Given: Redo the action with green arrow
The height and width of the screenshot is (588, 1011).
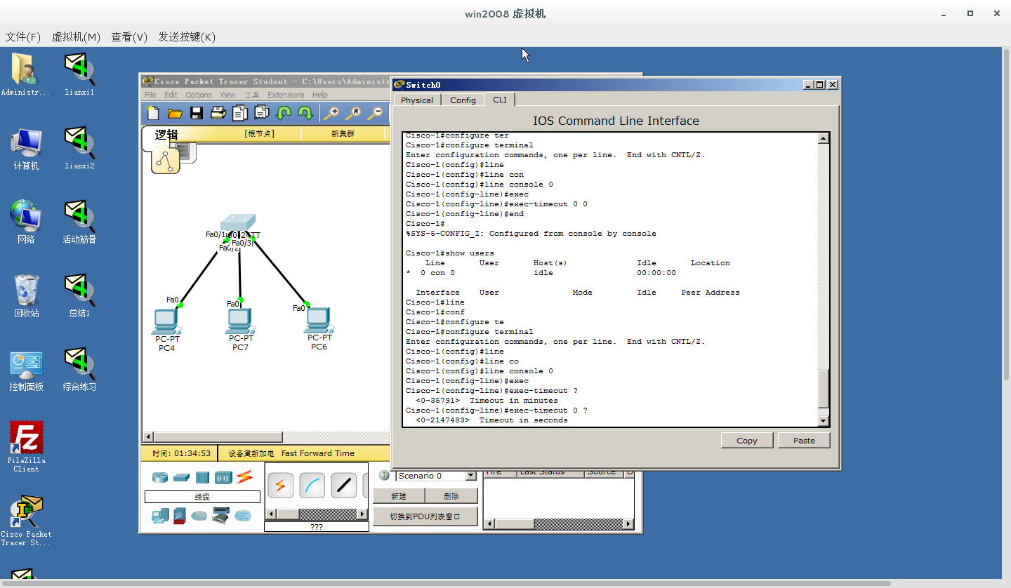Looking at the screenshot, I should click(x=305, y=113).
